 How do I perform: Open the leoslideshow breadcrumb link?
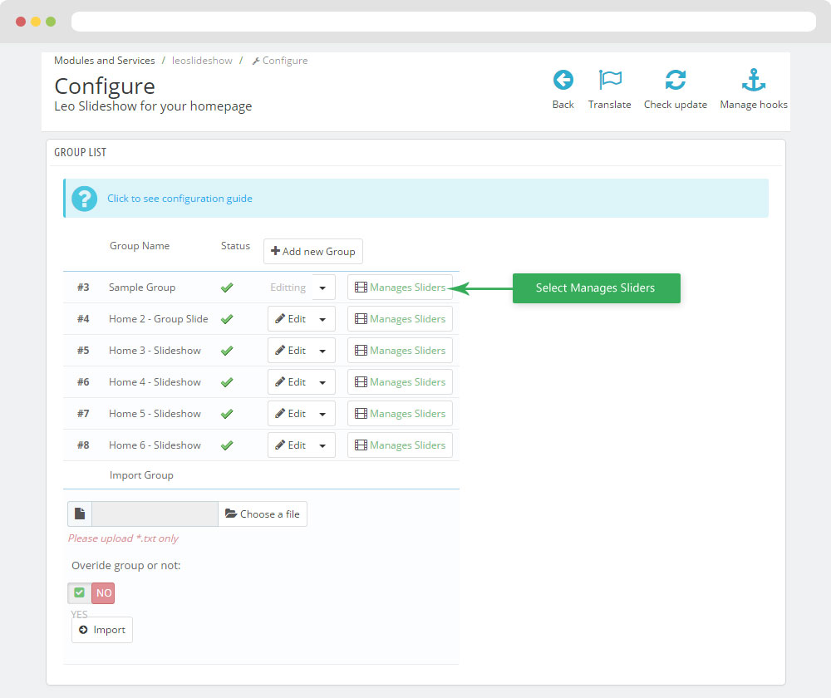pos(202,61)
